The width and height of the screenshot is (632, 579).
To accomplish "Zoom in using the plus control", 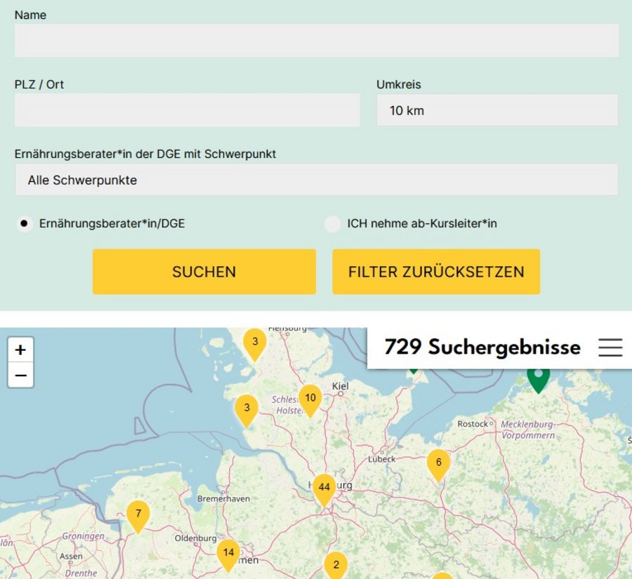I will coord(21,350).
